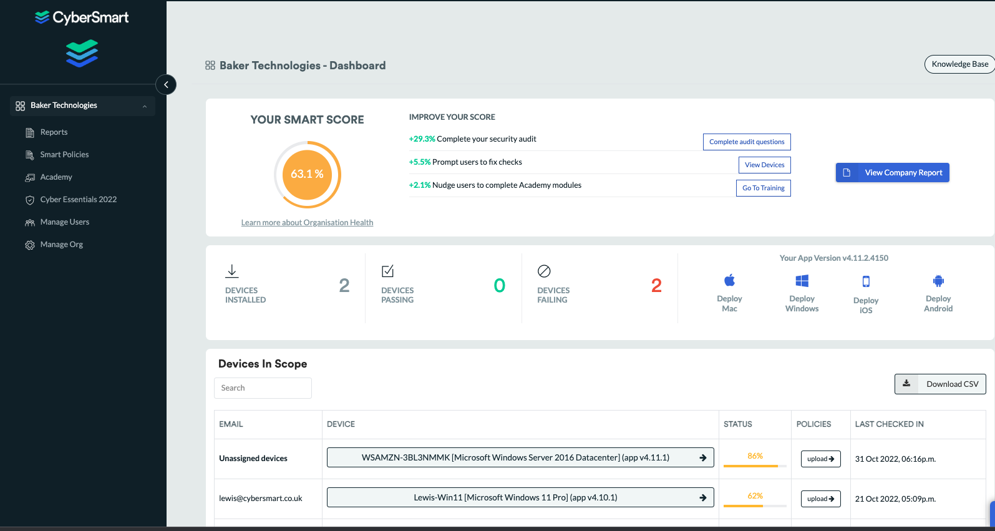Viewport: 995px width, 531px height.
Task: Click upload button for the 86% device
Action: [x=820, y=459]
